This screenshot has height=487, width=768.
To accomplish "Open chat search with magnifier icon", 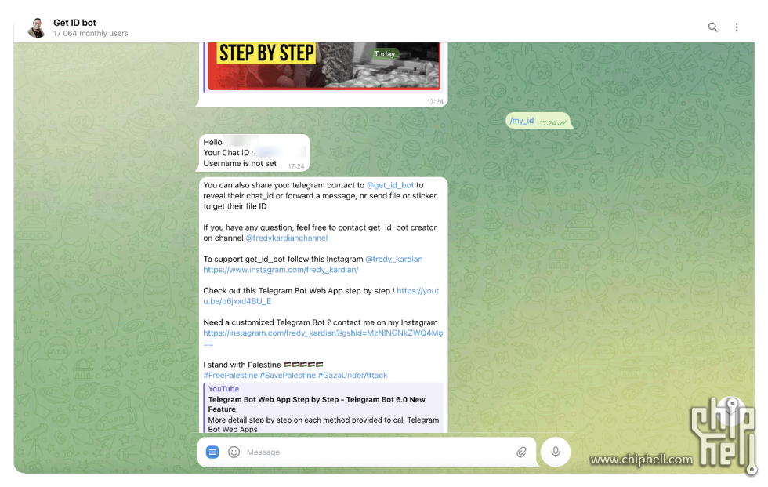I will tap(712, 27).
